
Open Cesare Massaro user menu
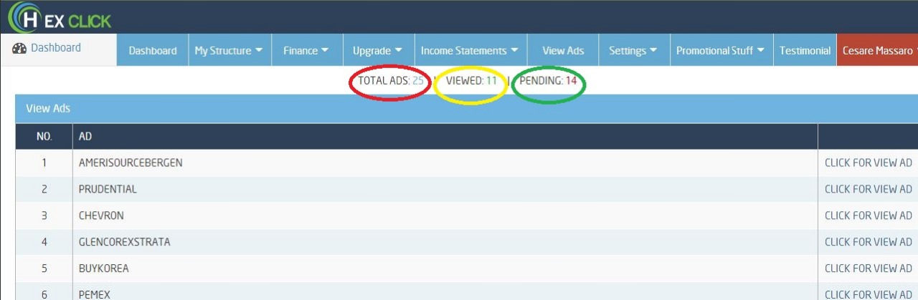click(878, 51)
